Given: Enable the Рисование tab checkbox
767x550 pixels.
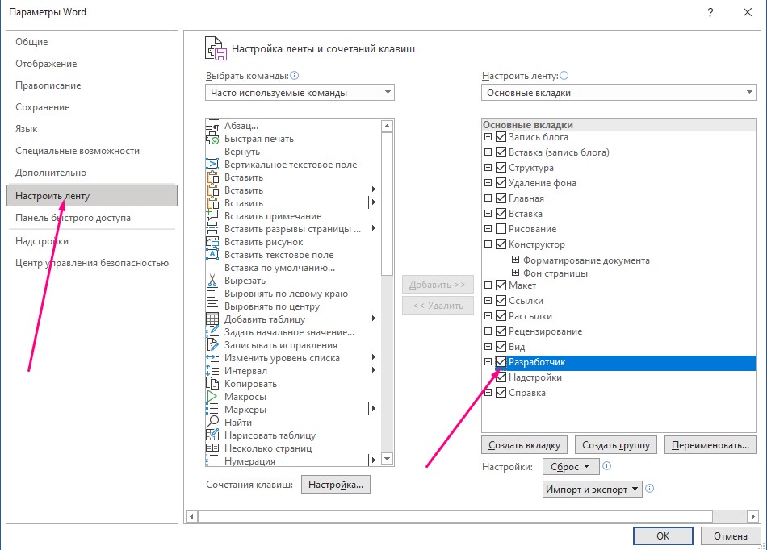Looking at the screenshot, I should pos(501,229).
